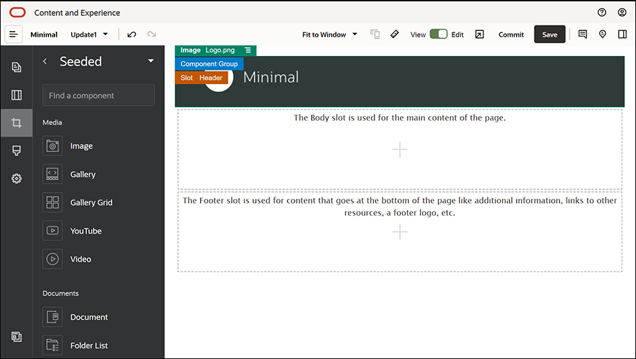Click the YouTube component label

(86, 231)
